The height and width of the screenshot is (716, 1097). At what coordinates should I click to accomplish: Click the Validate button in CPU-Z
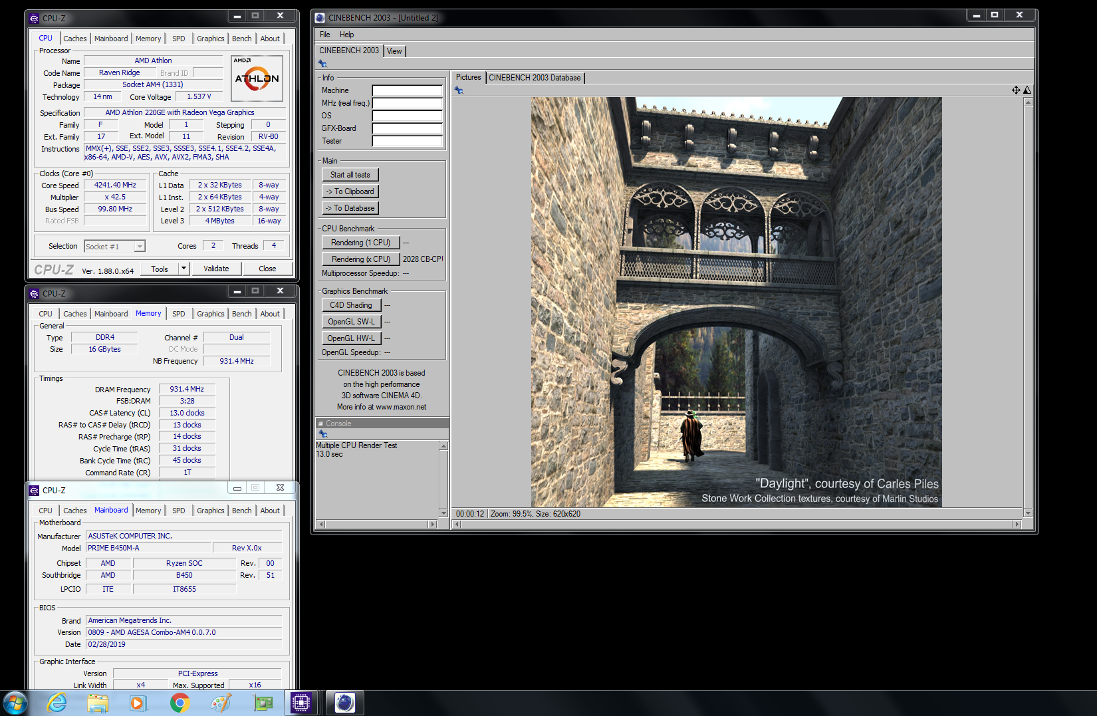coord(216,269)
